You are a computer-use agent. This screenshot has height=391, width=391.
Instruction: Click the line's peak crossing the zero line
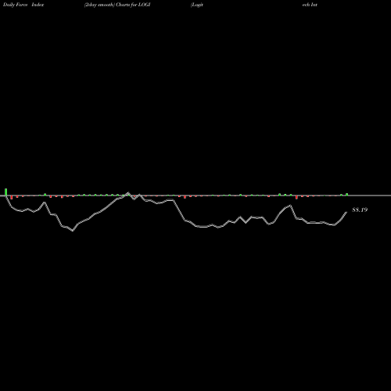(x=128, y=193)
